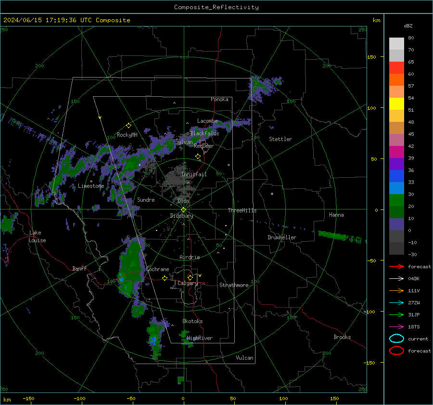
Task: Click the intense blue storm cell near HighRiver
Action: click(x=153, y=340)
